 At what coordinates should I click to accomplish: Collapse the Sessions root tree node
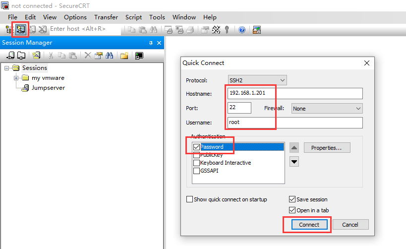pyautogui.click(x=7, y=68)
